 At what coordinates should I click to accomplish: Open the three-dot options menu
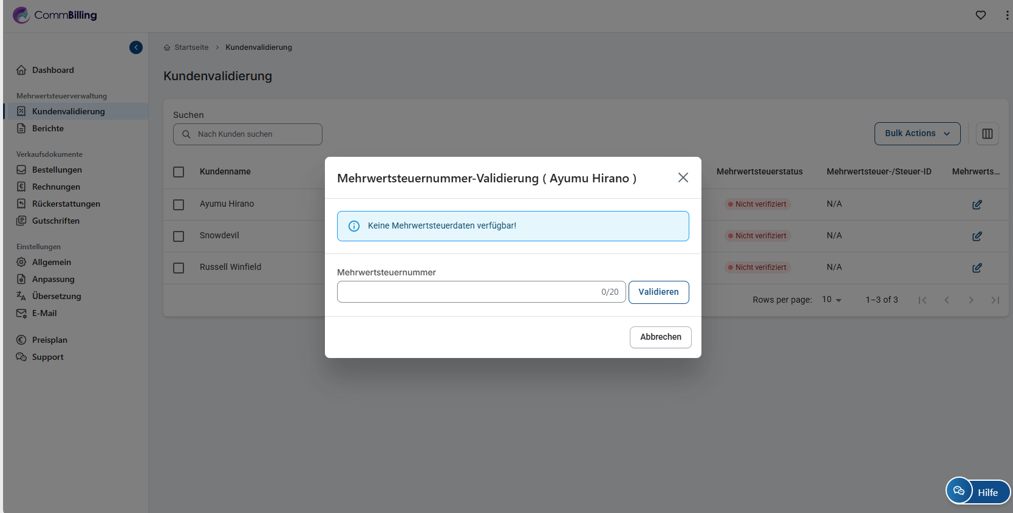pos(1007,15)
